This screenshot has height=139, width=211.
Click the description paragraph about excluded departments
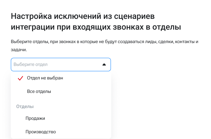[x=101, y=42]
